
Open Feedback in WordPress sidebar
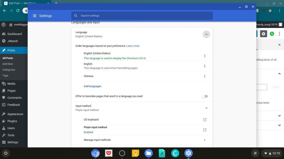click(x=14, y=105)
